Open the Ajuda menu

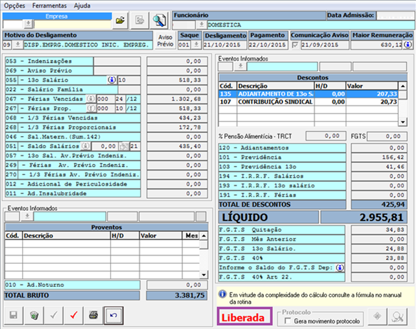point(82,5)
